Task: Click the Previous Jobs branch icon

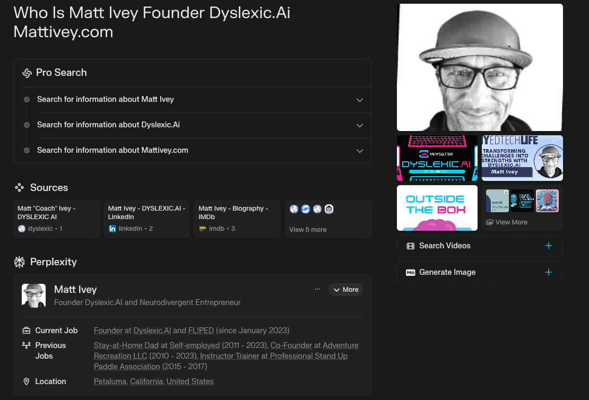Action: 27,345
